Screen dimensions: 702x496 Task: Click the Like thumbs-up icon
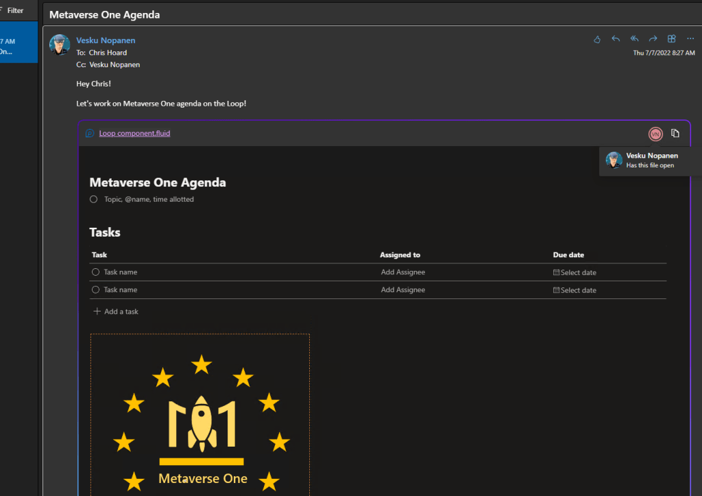point(597,39)
